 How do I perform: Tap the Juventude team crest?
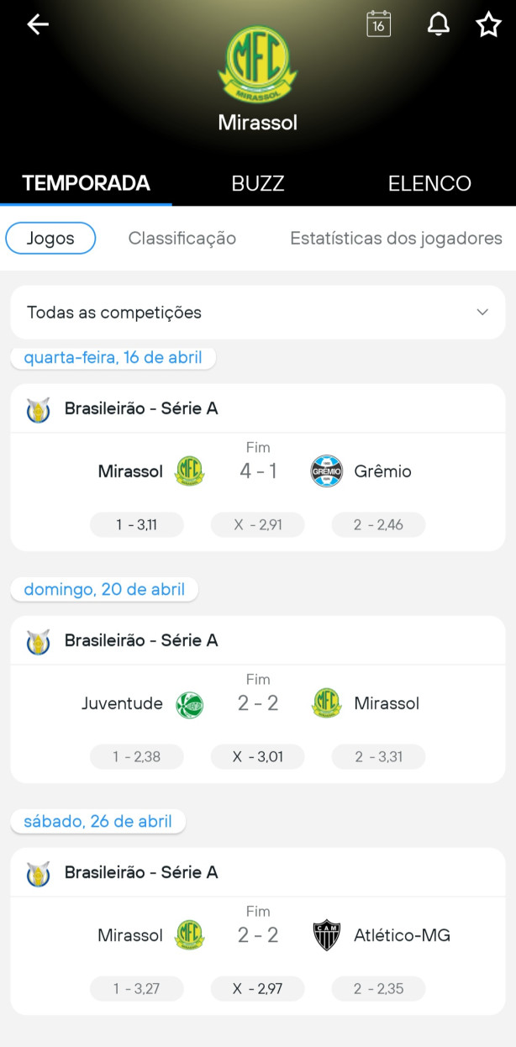point(189,703)
